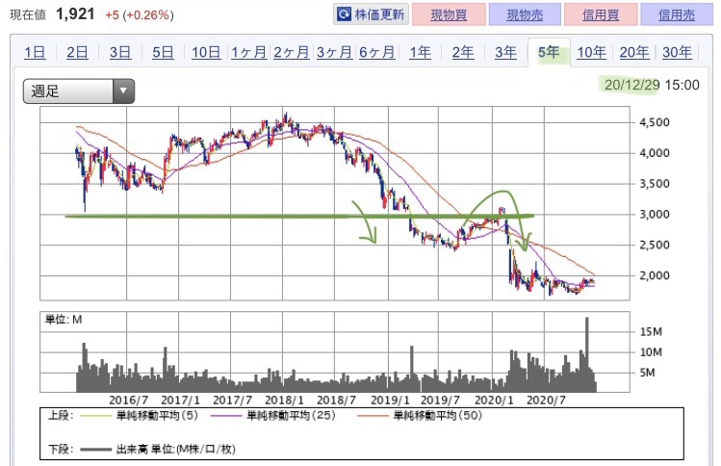Click the 現在値 price 1,921

[x=75, y=14]
